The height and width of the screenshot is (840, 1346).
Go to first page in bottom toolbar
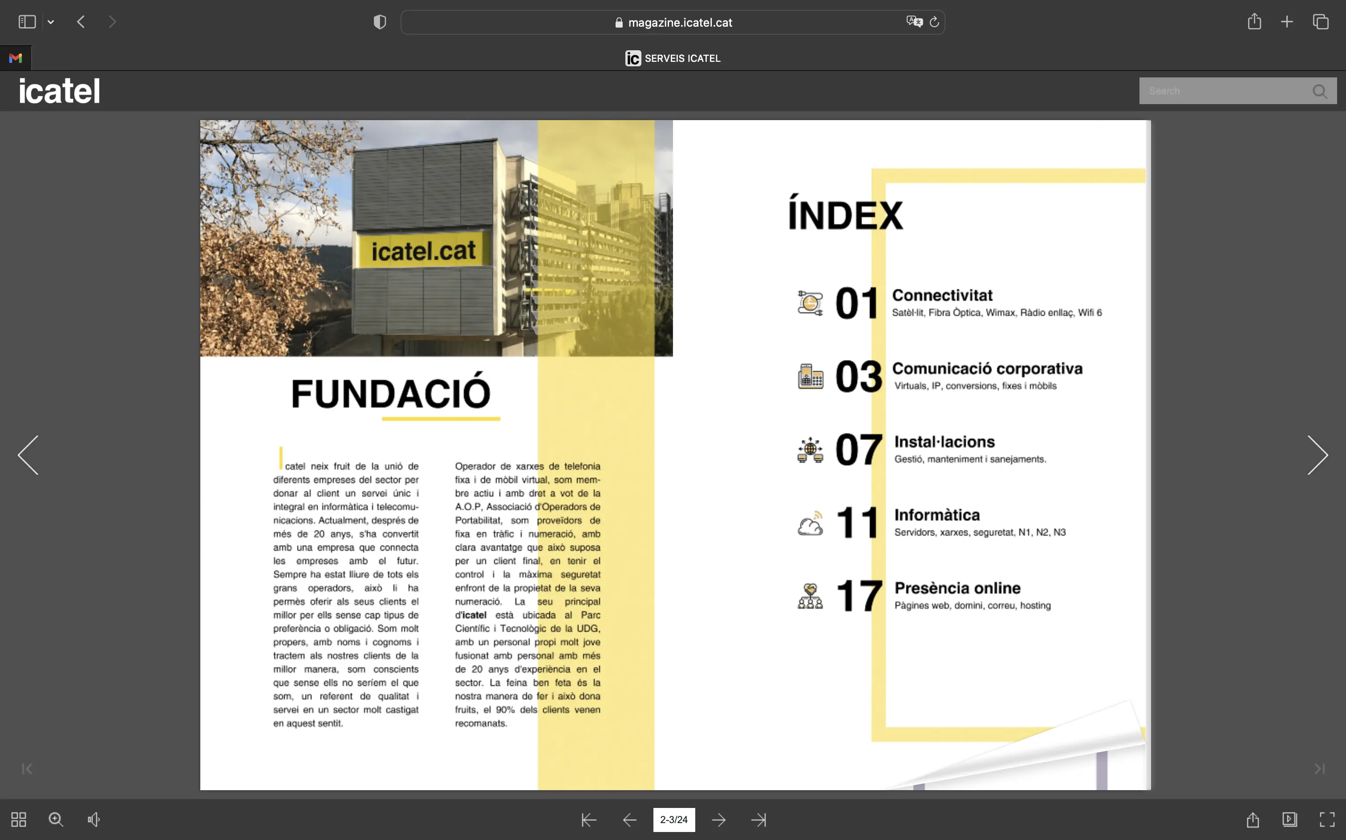tap(588, 820)
